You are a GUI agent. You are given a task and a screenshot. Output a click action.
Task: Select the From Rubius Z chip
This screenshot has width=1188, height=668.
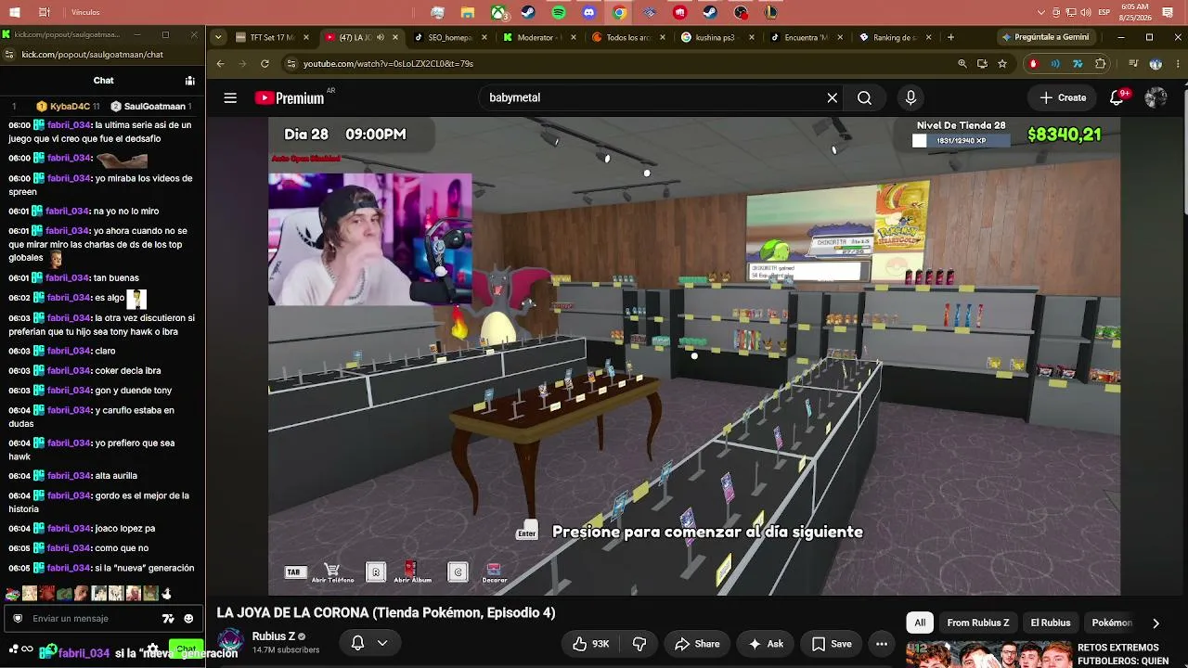click(978, 623)
